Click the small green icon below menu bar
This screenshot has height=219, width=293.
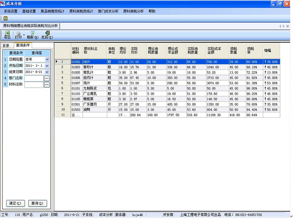(x=6, y=18)
